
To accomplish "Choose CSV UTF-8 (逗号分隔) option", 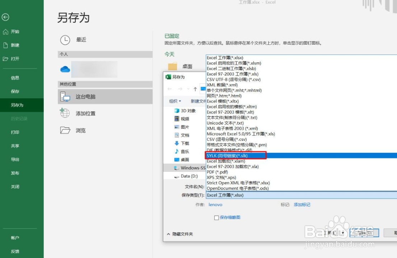I will pos(234,80).
